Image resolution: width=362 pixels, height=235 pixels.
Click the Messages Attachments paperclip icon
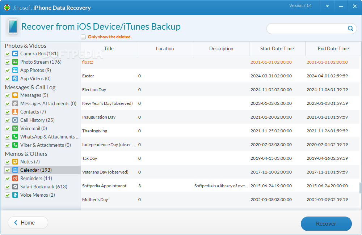pos(15,103)
